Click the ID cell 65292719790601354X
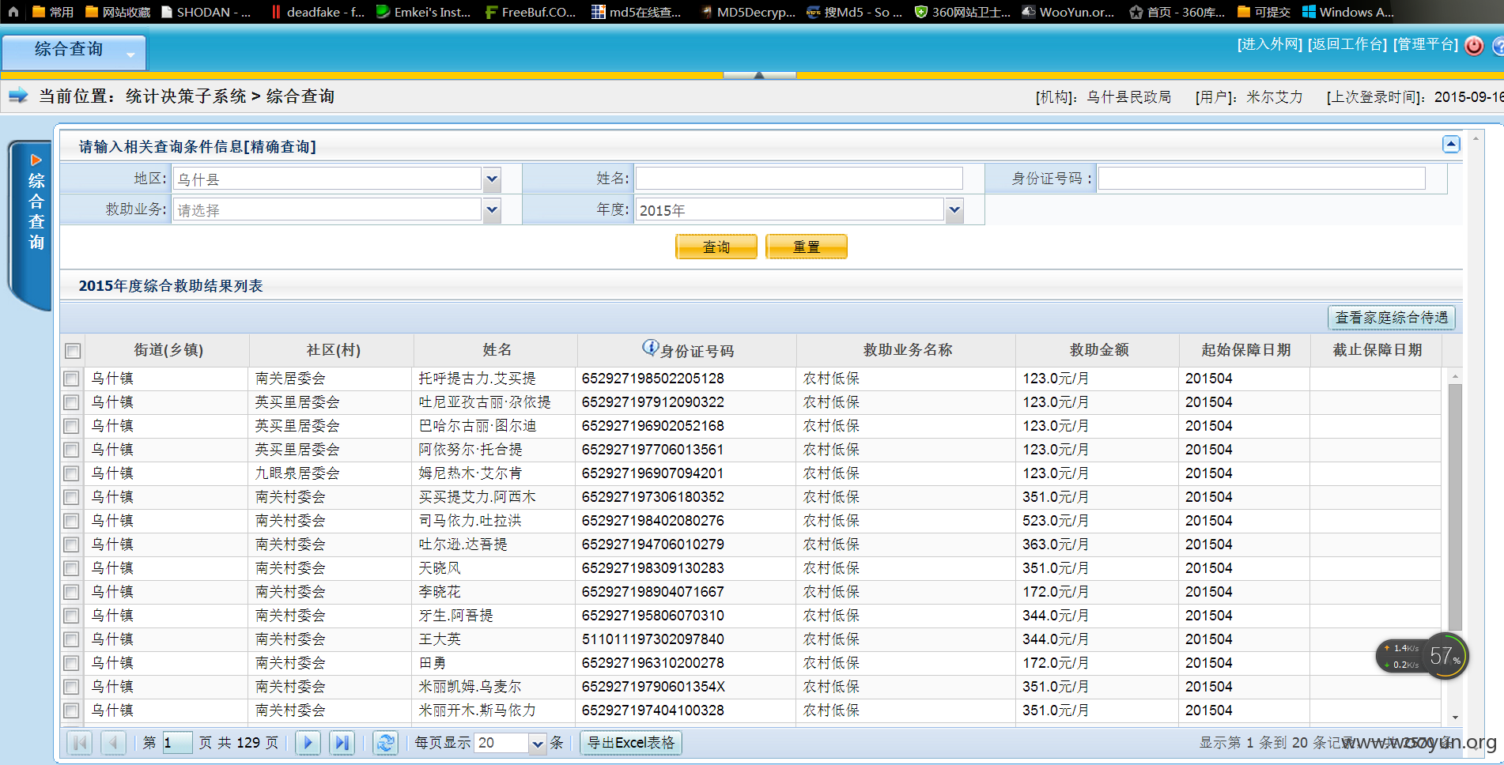The height and width of the screenshot is (765, 1504). (x=653, y=687)
